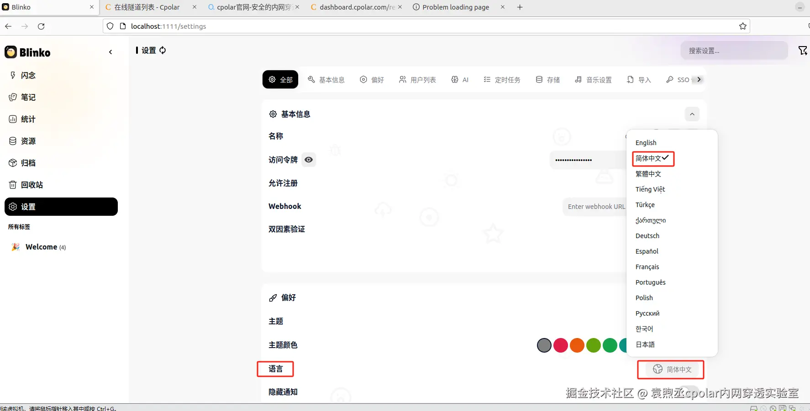The width and height of the screenshot is (810, 411).
Task: Focus the 搜索设置 search field
Action: click(734, 51)
